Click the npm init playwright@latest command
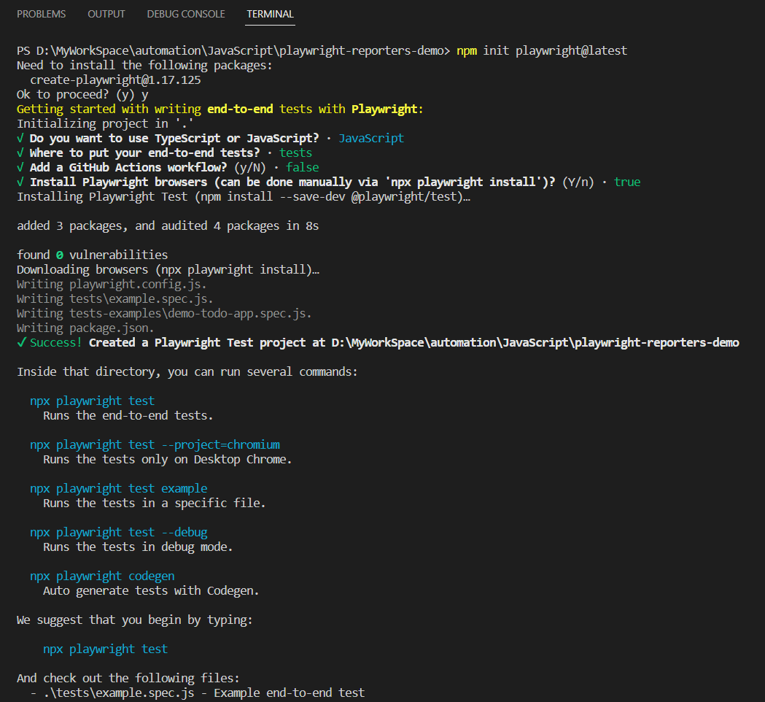Screen dimensions: 765x702 click(x=542, y=50)
